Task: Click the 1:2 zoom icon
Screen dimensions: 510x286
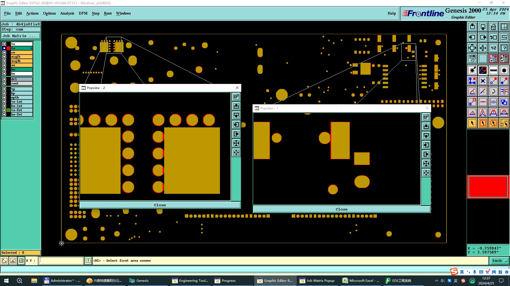Action: [x=493, y=48]
